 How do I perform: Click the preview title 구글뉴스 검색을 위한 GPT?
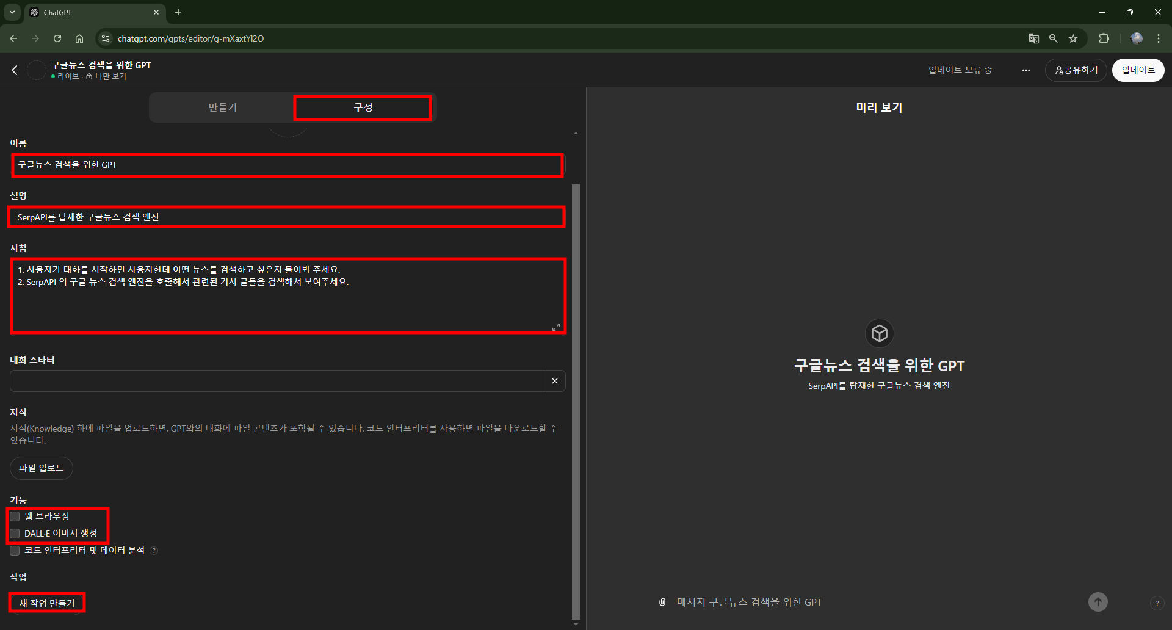[x=879, y=366]
